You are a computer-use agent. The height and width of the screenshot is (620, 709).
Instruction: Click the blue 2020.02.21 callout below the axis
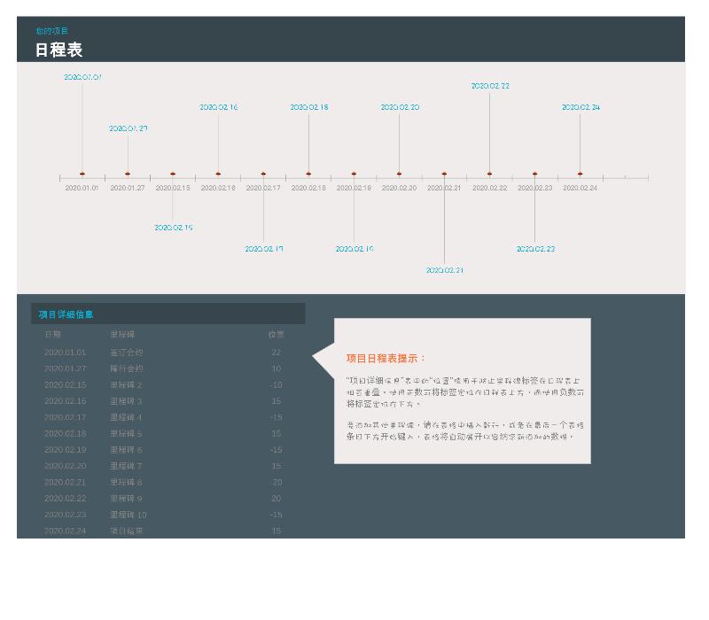click(445, 270)
